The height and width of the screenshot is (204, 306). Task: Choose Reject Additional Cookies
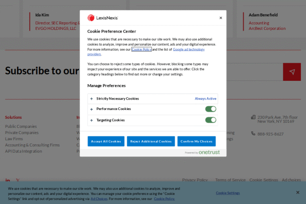click(151, 141)
